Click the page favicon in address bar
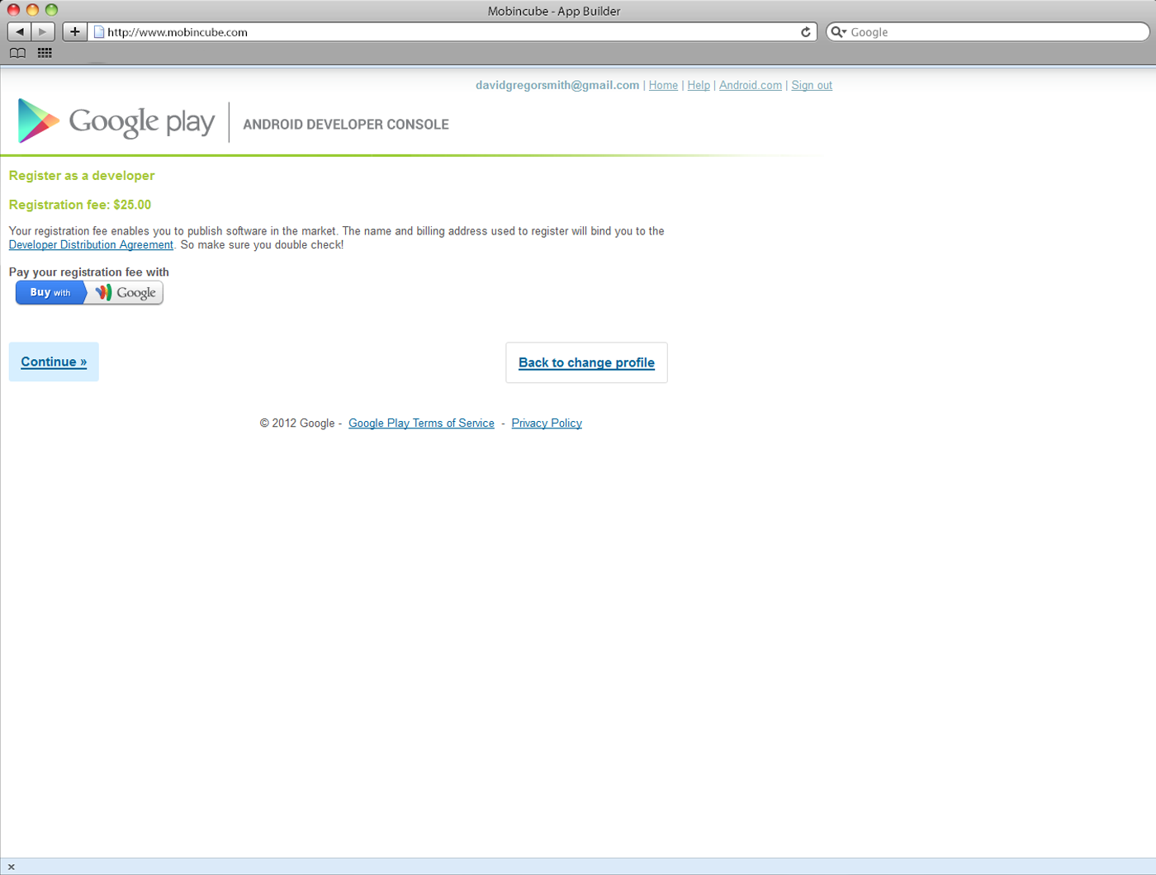The height and width of the screenshot is (875, 1156). pyautogui.click(x=99, y=32)
